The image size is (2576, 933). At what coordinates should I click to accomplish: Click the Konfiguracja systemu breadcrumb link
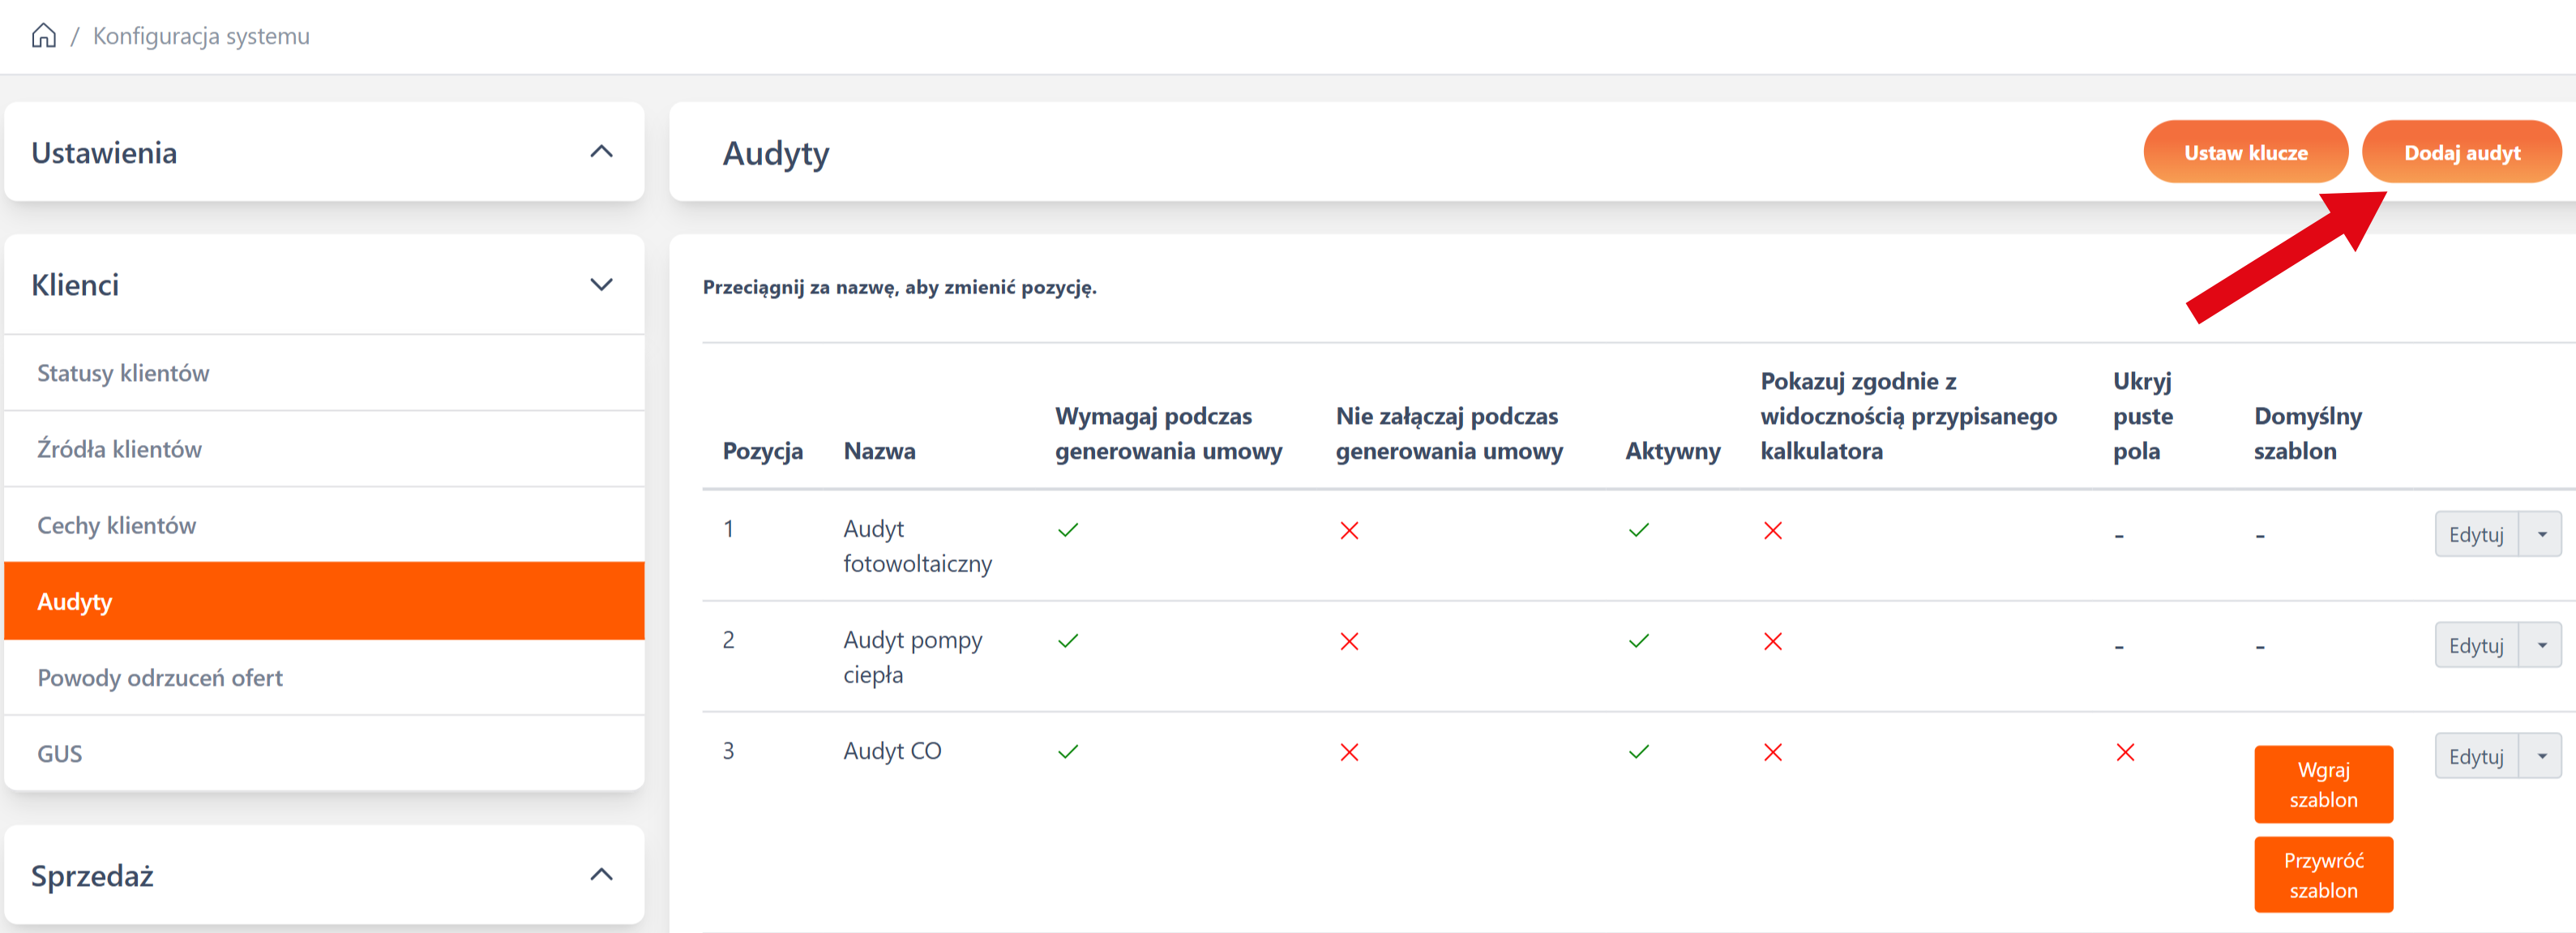click(x=201, y=36)
